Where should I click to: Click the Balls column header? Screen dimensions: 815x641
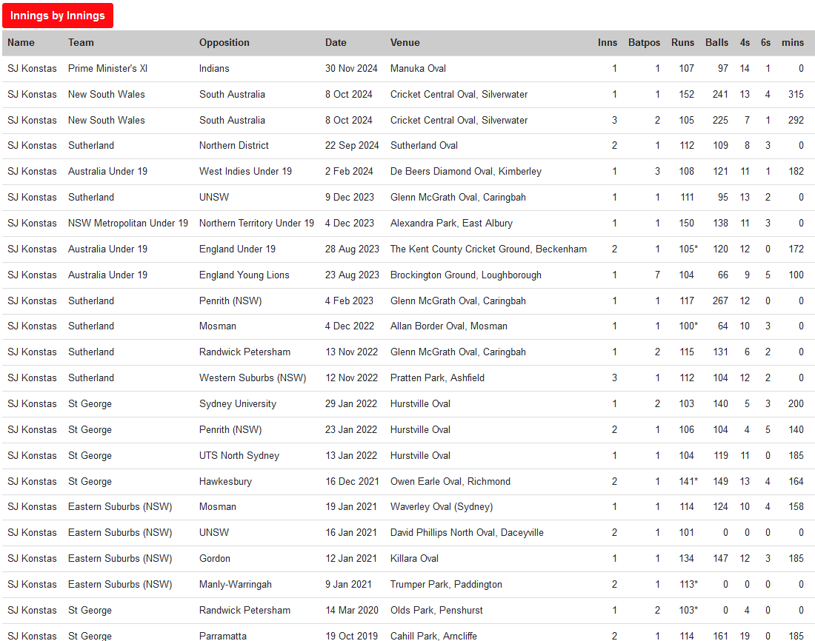click(x=716, y=43)
